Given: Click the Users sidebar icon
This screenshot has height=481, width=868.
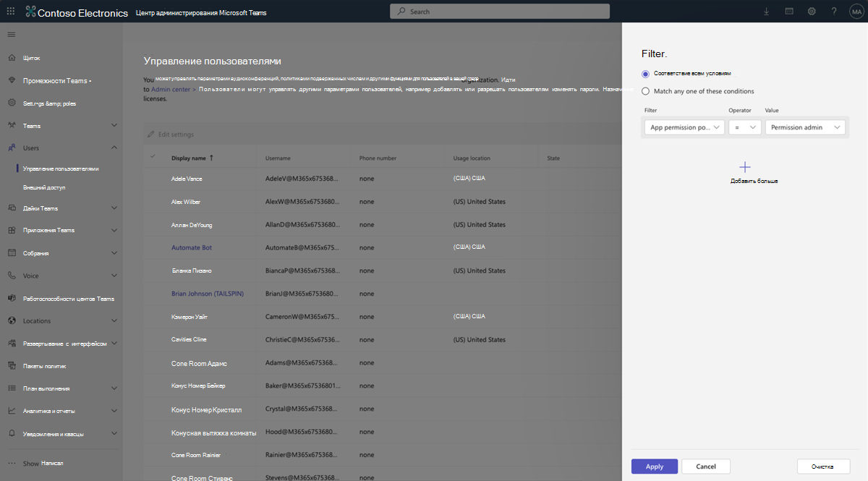Looking at the screenshot, I should point(12,148).
